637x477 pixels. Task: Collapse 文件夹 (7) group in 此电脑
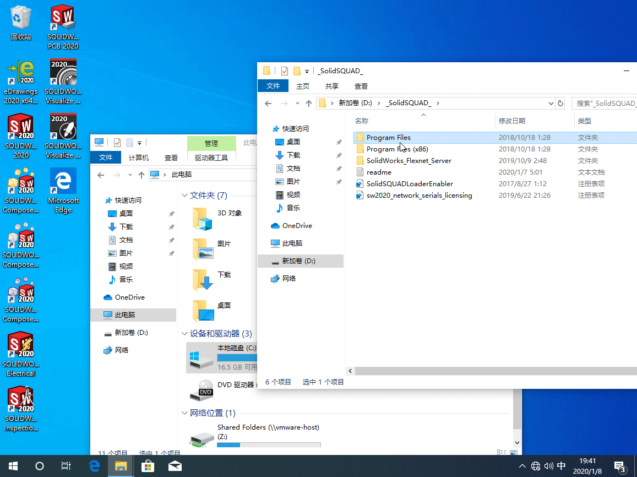click(184, 196)
